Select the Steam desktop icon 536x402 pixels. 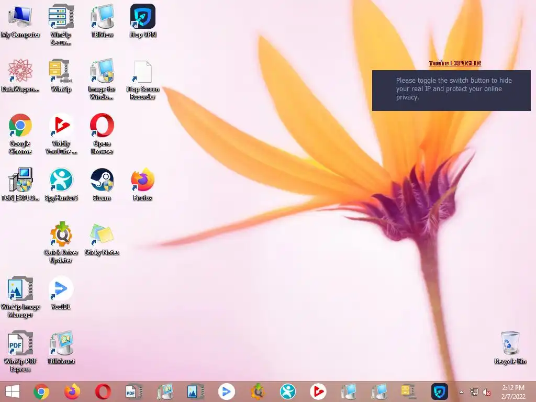coord(102,184)
